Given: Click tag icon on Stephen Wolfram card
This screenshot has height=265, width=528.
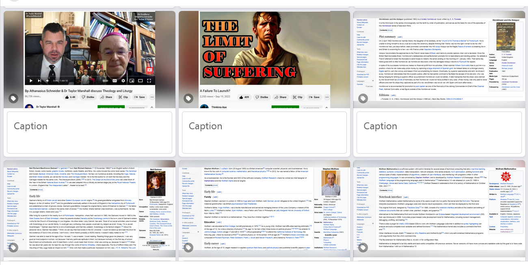Looking at the screenshot, I should coord(188,247).
